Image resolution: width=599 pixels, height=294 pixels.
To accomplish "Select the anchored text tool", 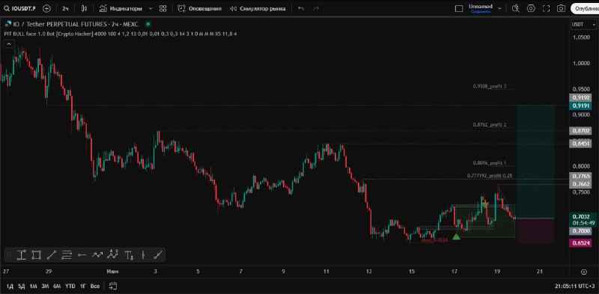I will coord(129,255).
